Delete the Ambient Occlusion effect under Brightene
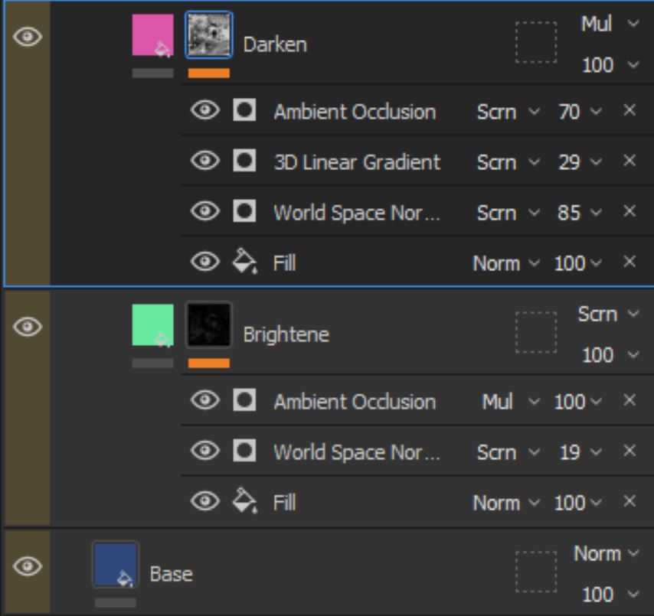Viewport: 654px width, 616px height. 629,400
